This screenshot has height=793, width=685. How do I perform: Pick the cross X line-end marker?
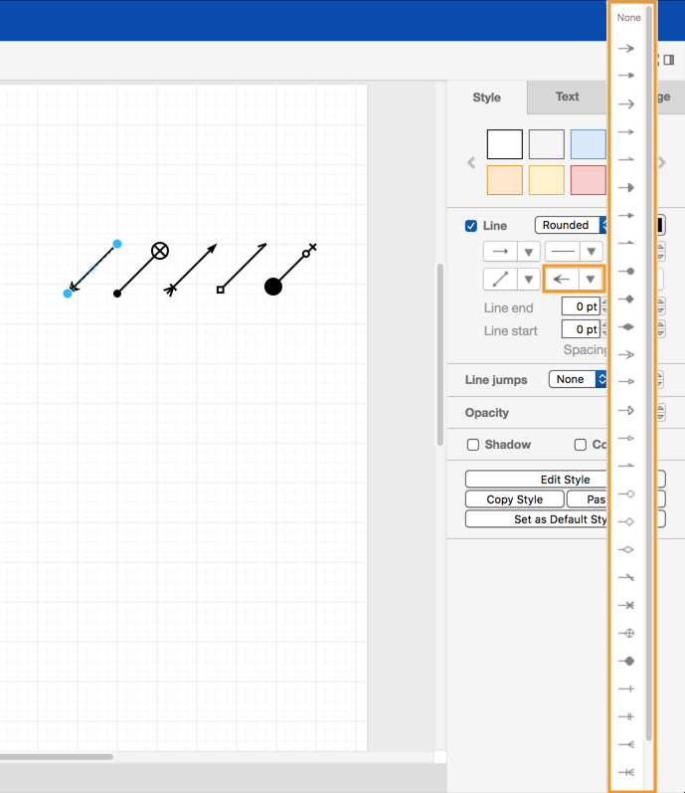[627, 605]
